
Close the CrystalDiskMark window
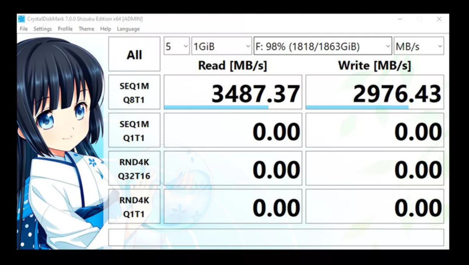coord(439,19)
